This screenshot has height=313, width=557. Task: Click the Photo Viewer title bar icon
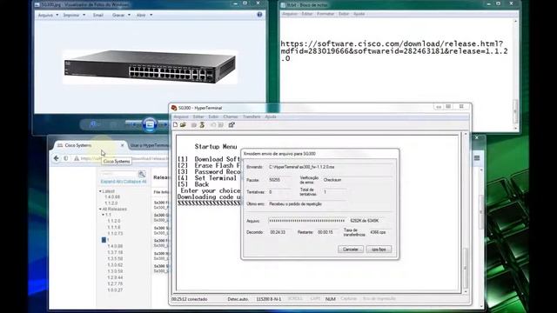tap(37, 5)
